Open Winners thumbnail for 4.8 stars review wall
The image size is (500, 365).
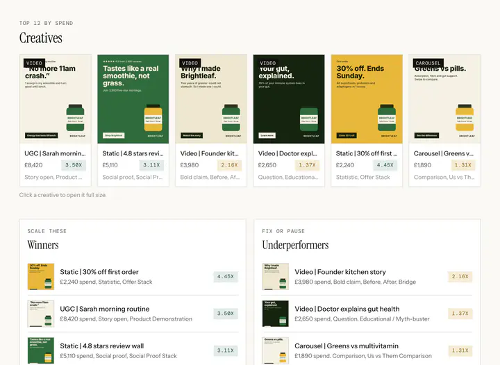tap(41, 350)
